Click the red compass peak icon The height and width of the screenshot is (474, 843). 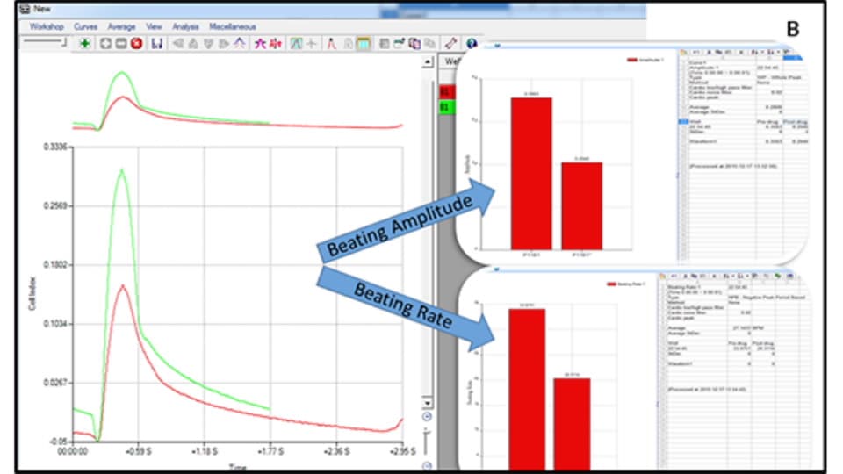click(331, 43)
